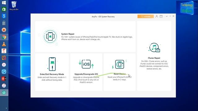Viewport: 198px width, 111px height.
Task: Click 'Enter and exit Recovery mode' description
Action: coord(52,79)
